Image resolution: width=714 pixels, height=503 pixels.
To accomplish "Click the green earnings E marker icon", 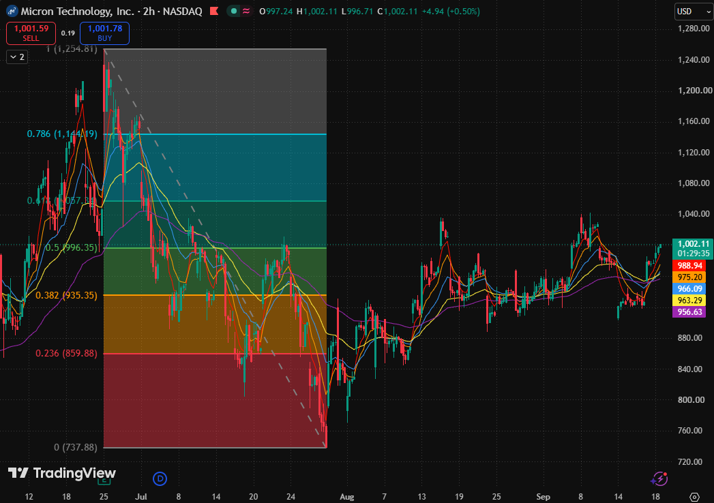I will tap(104, 481).
